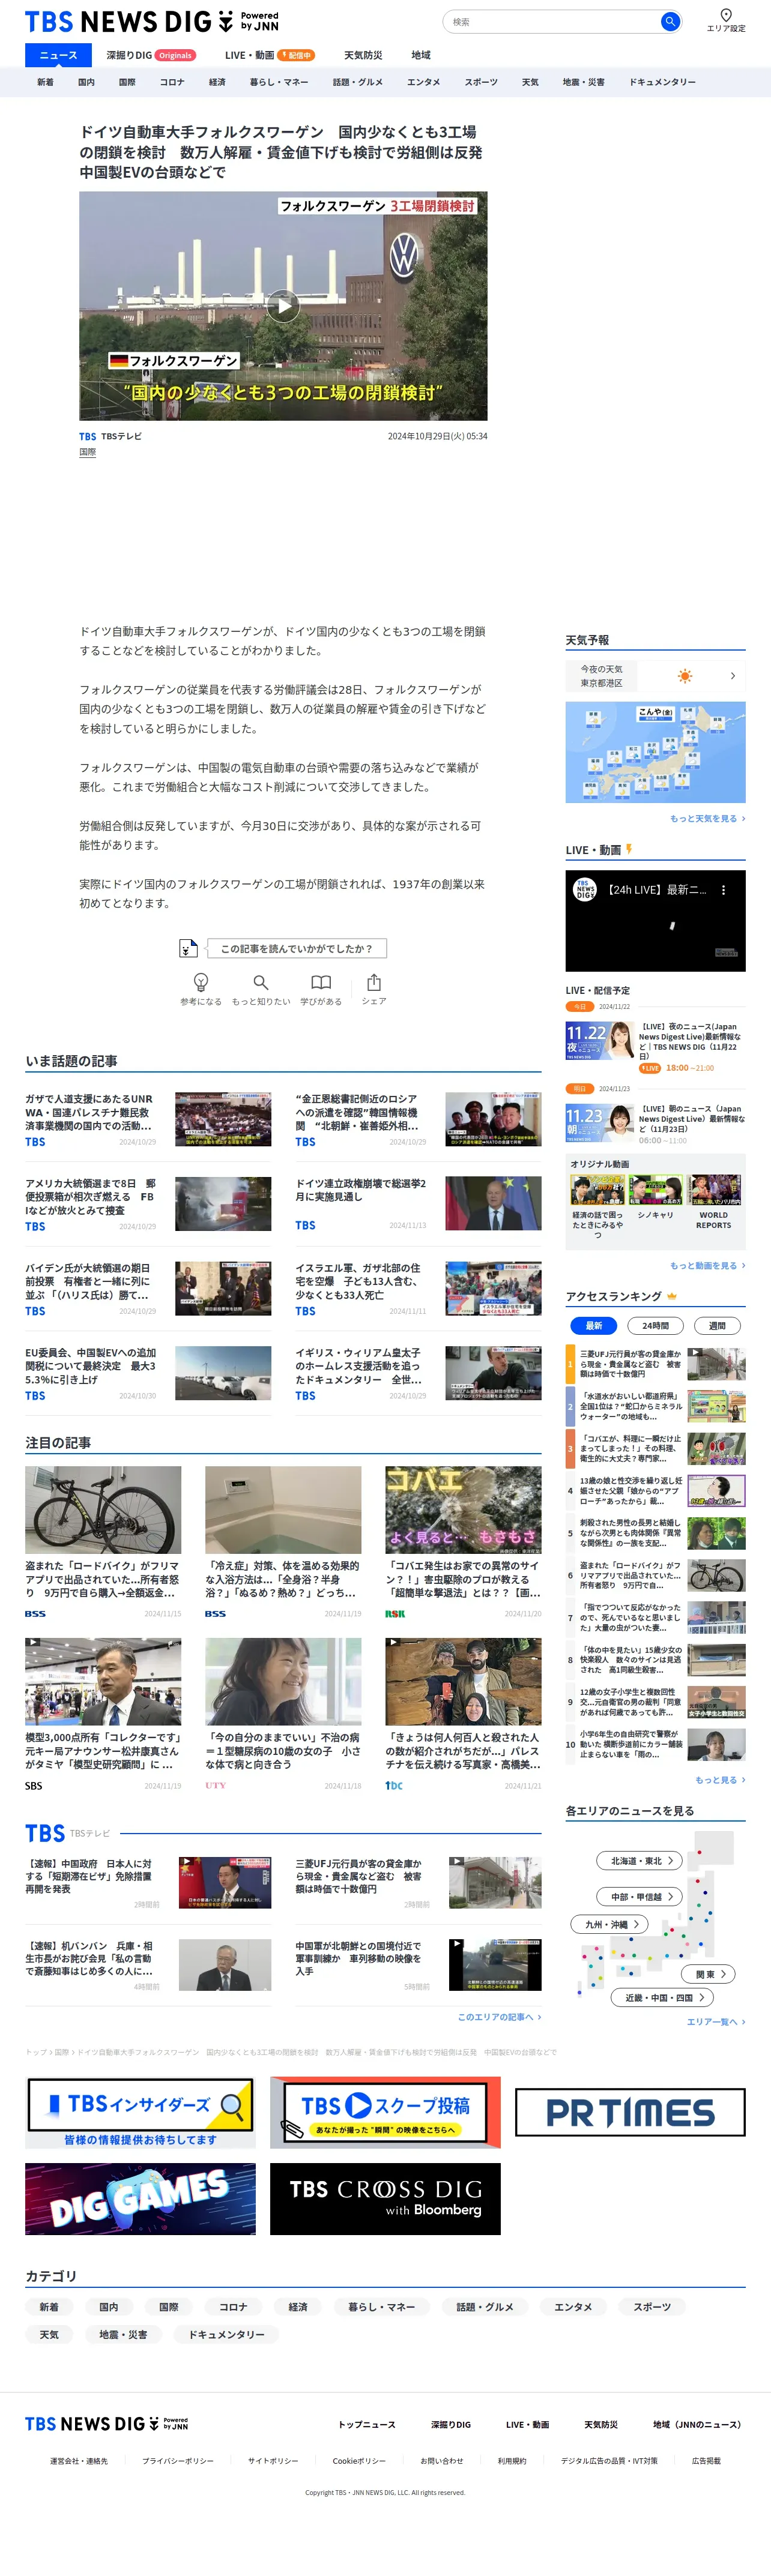Click the シェア share icon
This screenshot has height=2576, width=771.
coord(374,982)
